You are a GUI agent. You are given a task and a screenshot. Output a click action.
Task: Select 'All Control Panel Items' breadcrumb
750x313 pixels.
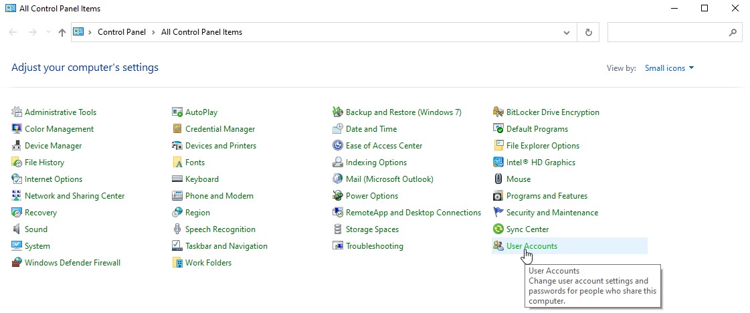click(201, 32)
